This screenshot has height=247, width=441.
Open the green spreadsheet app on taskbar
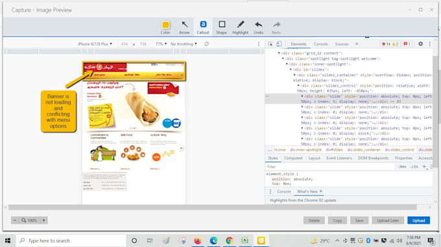tap(245, 241)
